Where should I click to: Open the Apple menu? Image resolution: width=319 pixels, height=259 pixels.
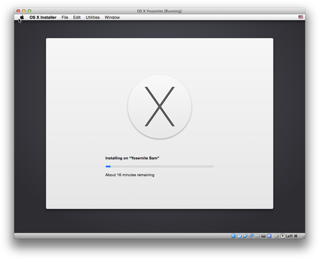(22, 17)
